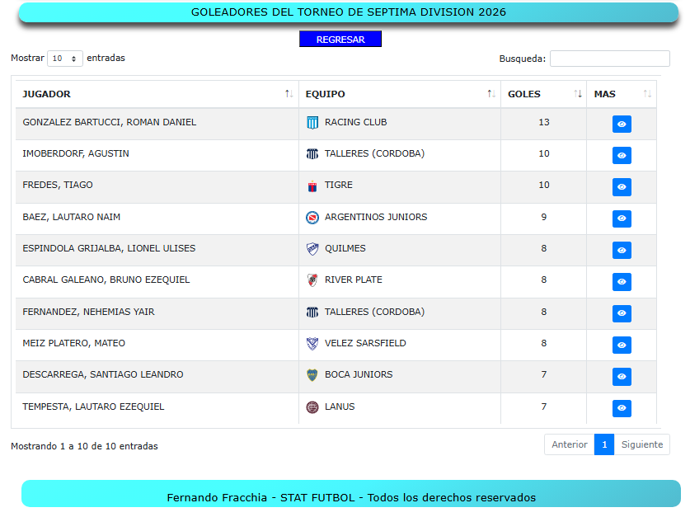Click the Boca Juniors crest icon
The image size is (690, 517).
tap(312, 375)
